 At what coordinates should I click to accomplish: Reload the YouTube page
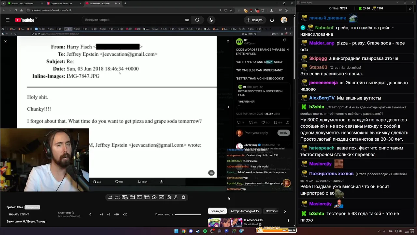[16, 10]
